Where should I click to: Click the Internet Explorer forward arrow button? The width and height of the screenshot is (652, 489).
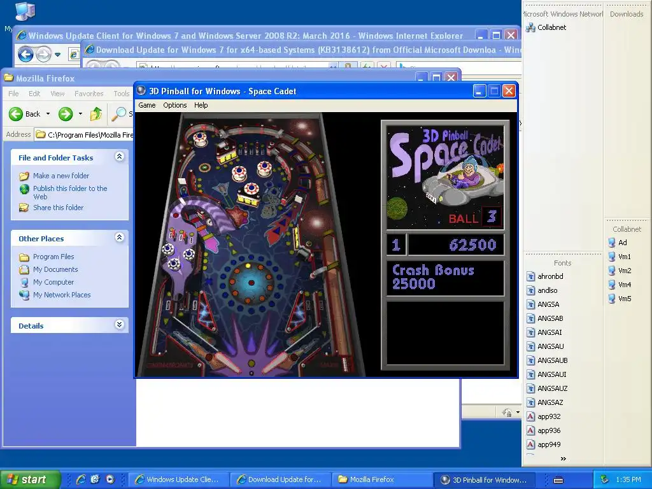coord(43,54)
